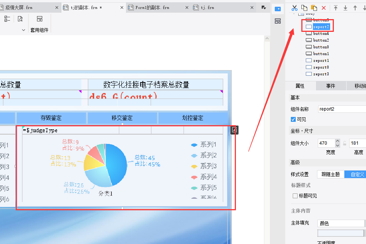Viewport: 366px width, 244px height.
Task: Click the checklist toolbar icon
Action: (7, 19)
